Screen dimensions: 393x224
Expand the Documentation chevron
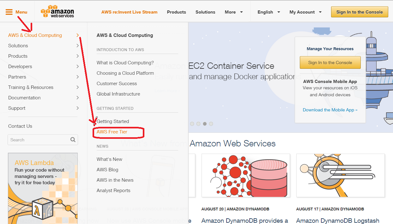pos(78,98)
